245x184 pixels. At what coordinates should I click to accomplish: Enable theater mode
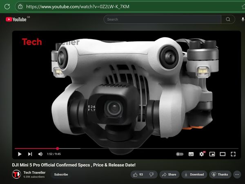pos(223,154)
